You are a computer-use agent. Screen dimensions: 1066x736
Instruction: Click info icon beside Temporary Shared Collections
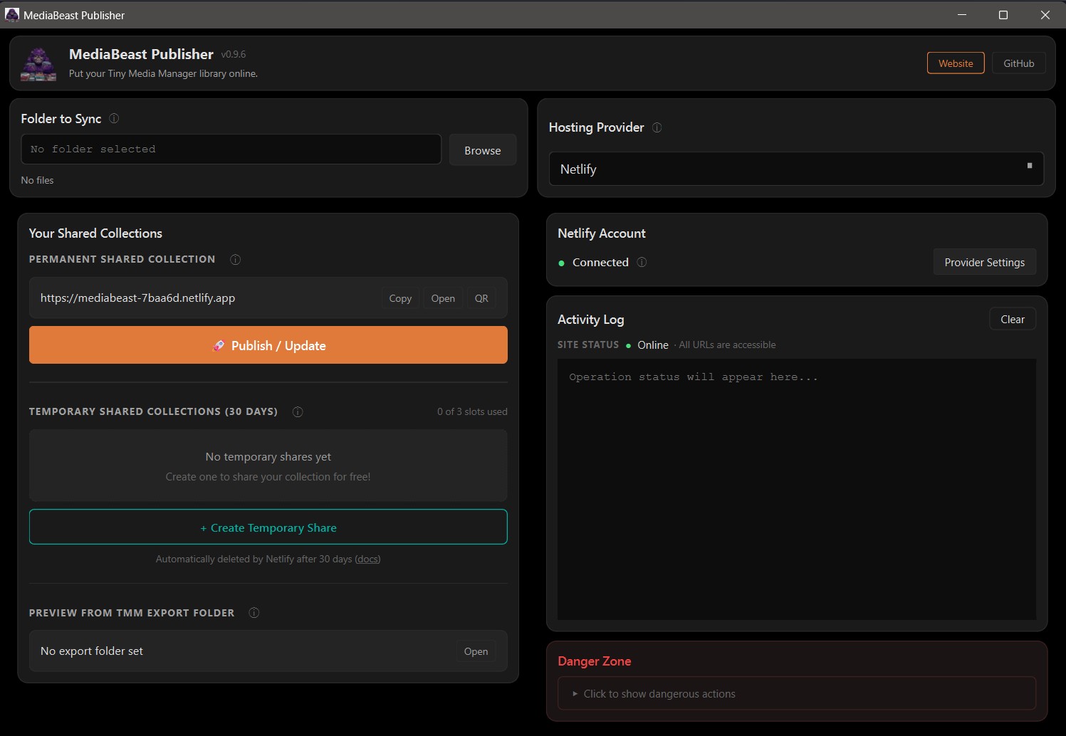coord(298,412)
